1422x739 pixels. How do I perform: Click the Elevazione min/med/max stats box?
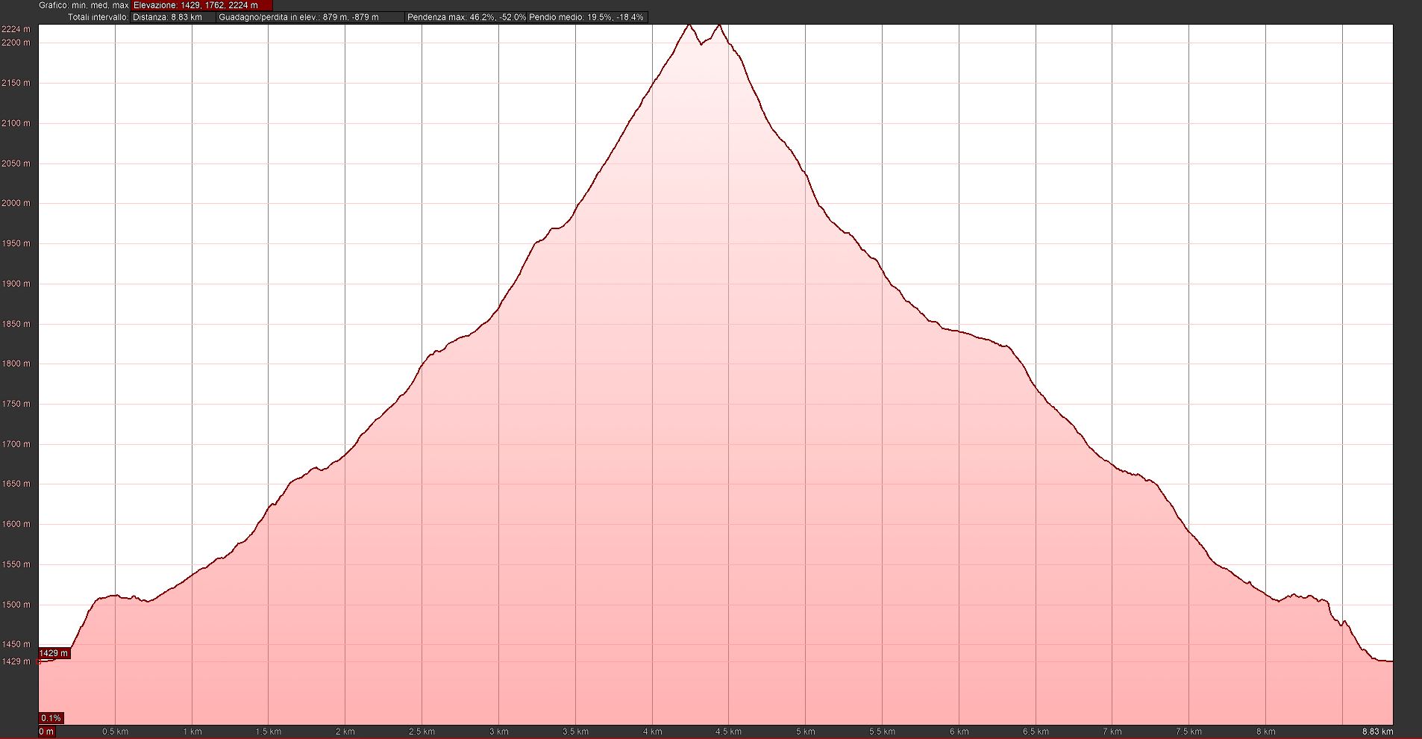(201, 5)
